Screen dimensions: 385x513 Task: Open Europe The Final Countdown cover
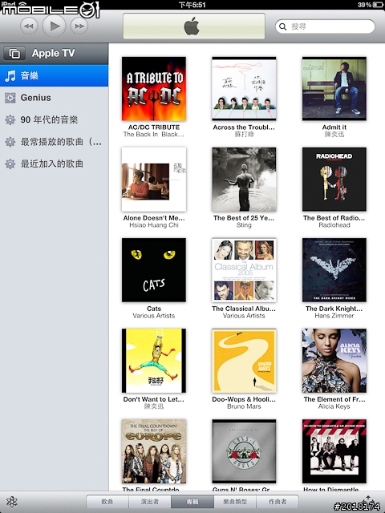point(154,451)
